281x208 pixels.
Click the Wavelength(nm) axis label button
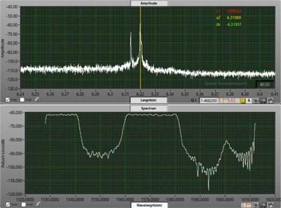click(x=149, y=204)
